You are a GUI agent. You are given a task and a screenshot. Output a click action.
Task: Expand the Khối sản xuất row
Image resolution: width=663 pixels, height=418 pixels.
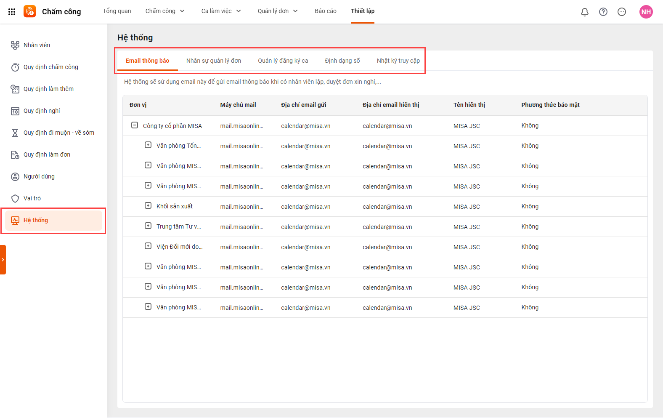pyautogui.click(x=148, y=205)
